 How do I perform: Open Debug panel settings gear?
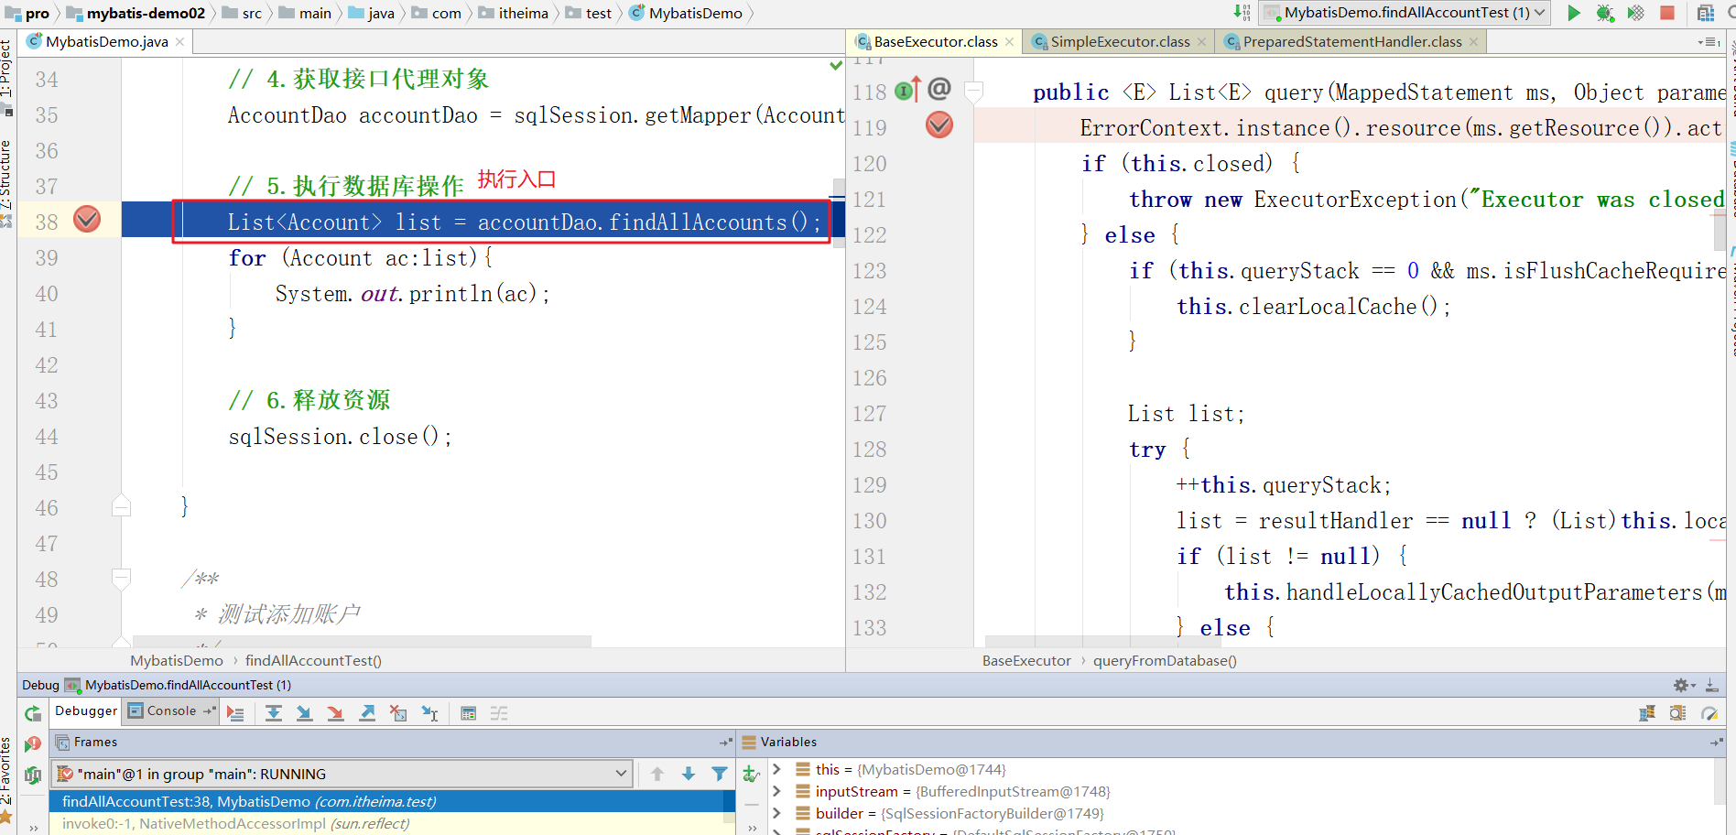(x=1683, y=685)
